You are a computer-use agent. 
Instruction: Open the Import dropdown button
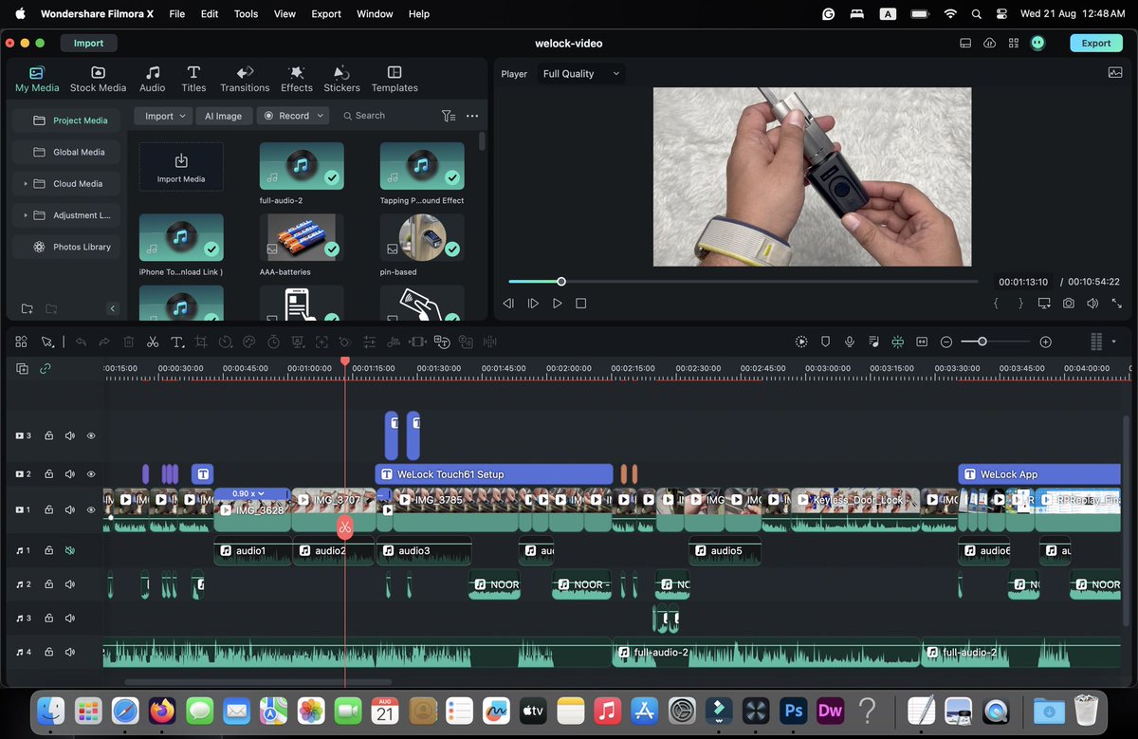coord(163,116)
